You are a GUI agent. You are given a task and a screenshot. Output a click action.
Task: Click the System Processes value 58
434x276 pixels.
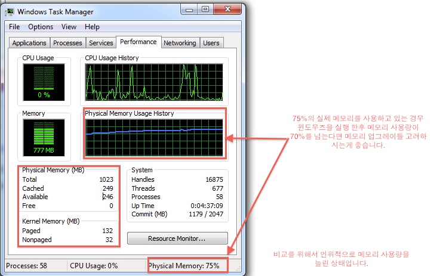coord(220,197)
